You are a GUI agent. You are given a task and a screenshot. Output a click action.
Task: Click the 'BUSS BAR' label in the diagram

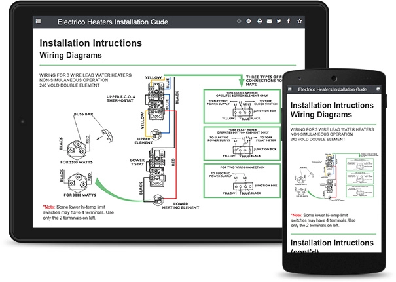pos(83,114)
